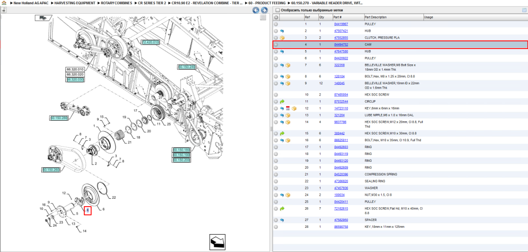Click red list icon for KEY 14723110
528x252 pixels.
click(x=288, y=108)
